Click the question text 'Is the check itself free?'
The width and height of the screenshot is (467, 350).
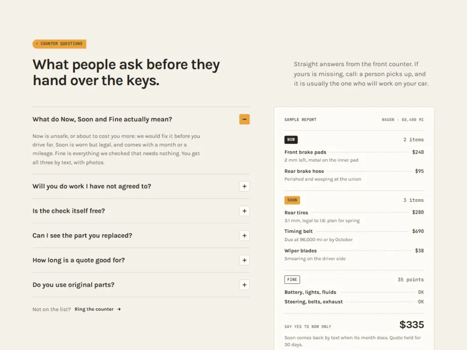tap(68, 211)
